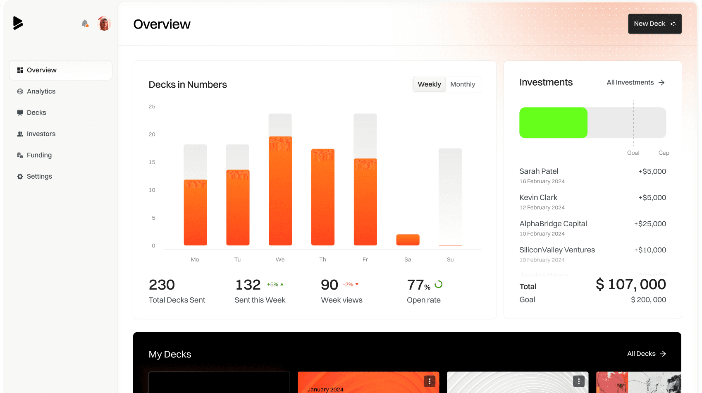The image size is (702, 393).
Task: Click the Analytics target icon
Action: click(x=20, y=91)
